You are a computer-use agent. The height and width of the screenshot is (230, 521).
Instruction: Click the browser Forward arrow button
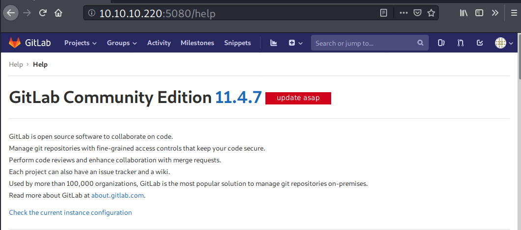click(27, 13)
